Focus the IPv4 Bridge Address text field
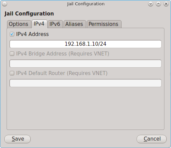The image size is (171, 148). pyautogui.click(x=85, y=64)
